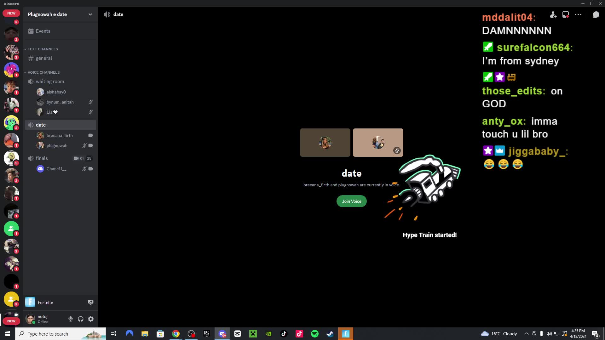Open the more options three-dot menu
The height and width of the screenshot is (340, 605).
[x=578, y=14]
